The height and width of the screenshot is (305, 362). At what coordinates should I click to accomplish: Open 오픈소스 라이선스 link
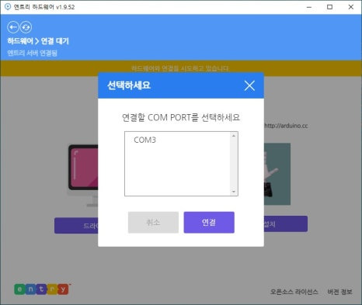pos(294,292)
